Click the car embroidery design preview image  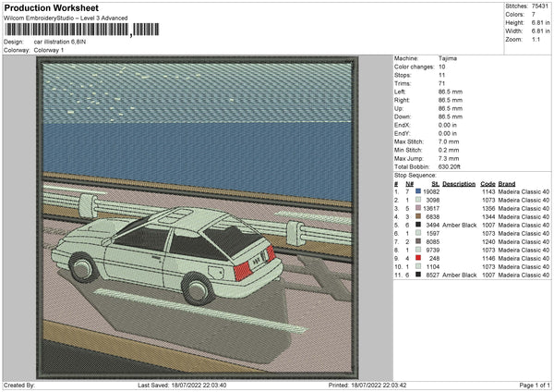198,217
